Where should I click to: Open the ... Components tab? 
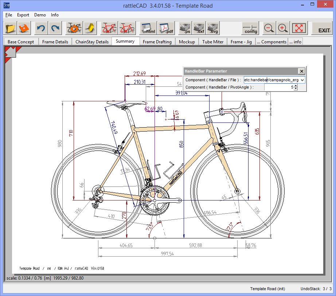pos(272,42)
